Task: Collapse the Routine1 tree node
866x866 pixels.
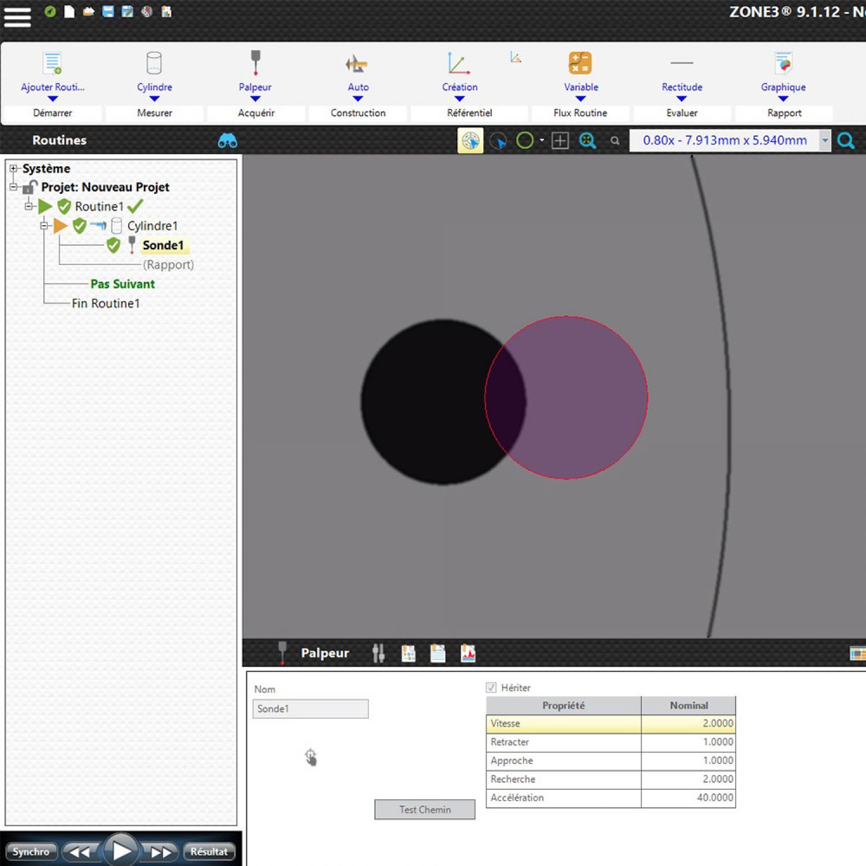Action: click(x=28, y=206)
